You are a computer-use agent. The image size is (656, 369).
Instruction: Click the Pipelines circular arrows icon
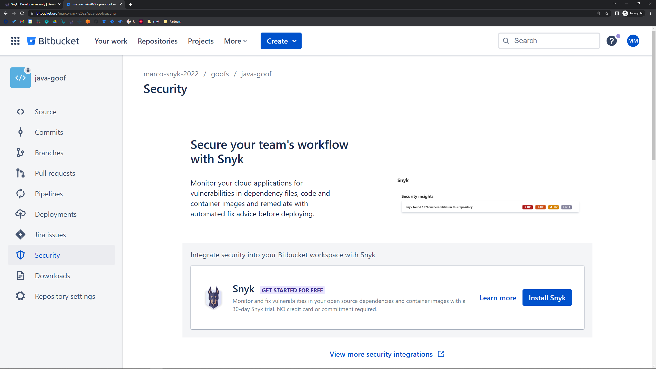20,194
